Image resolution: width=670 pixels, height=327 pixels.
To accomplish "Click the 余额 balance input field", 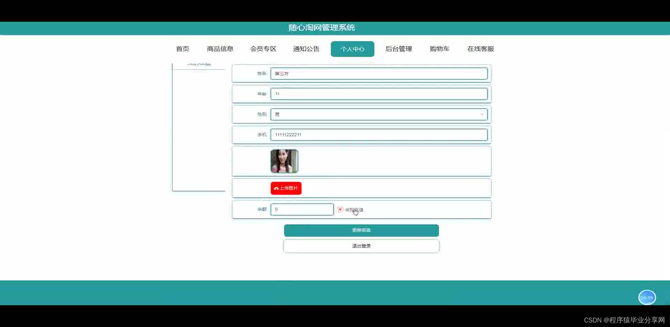I will (302, 210).
